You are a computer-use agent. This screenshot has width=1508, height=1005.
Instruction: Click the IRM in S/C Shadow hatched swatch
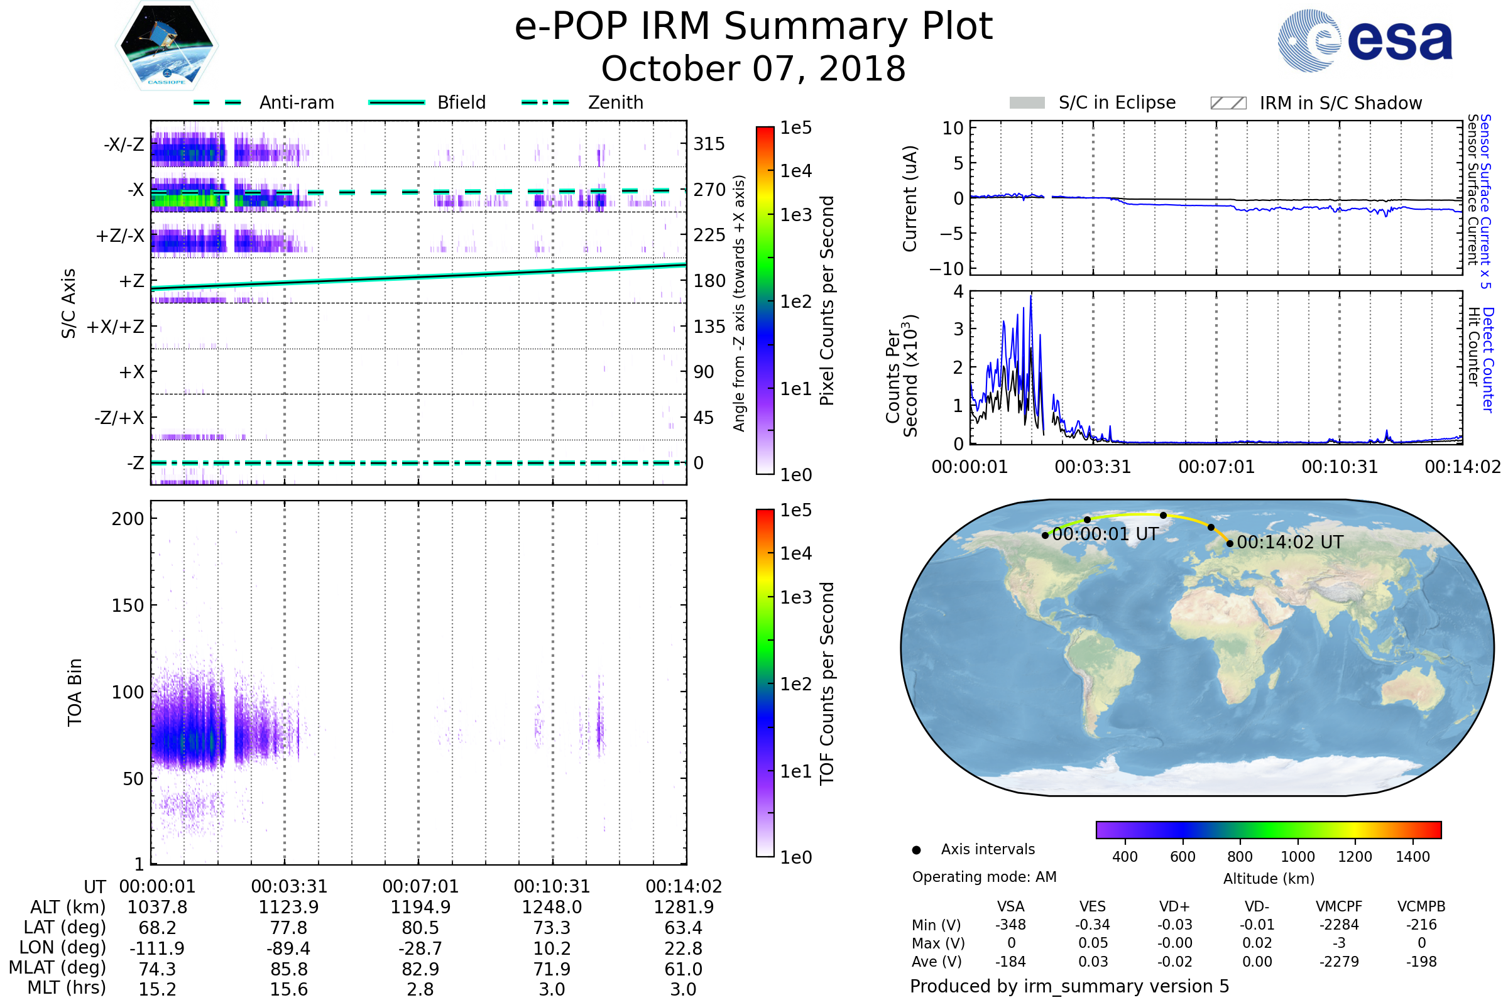[1228, 103]
